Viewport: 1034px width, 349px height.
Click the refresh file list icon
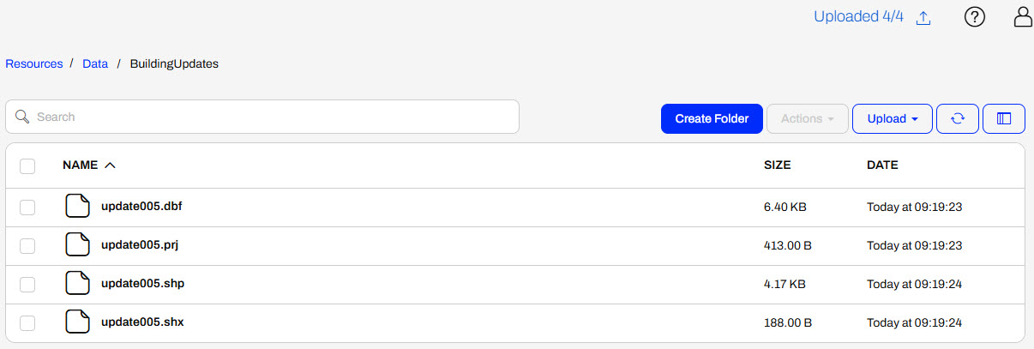958,119
